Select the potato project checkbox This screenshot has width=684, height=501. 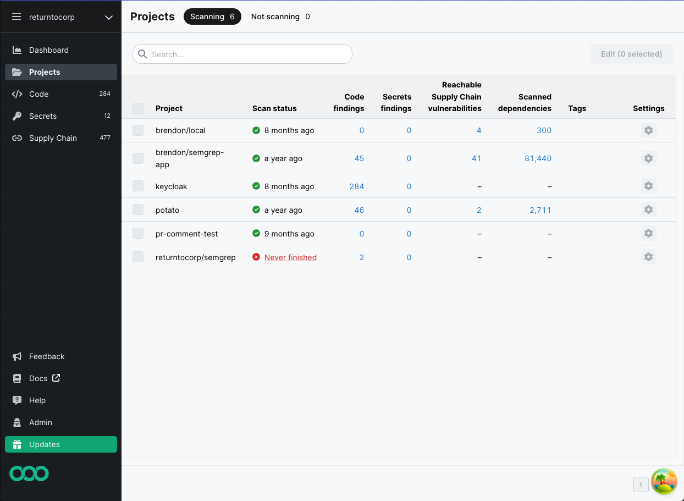138,210
